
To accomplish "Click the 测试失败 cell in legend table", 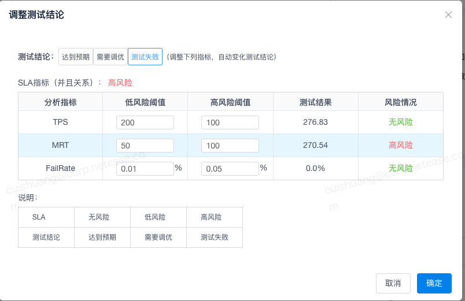I will coord(214,237).
